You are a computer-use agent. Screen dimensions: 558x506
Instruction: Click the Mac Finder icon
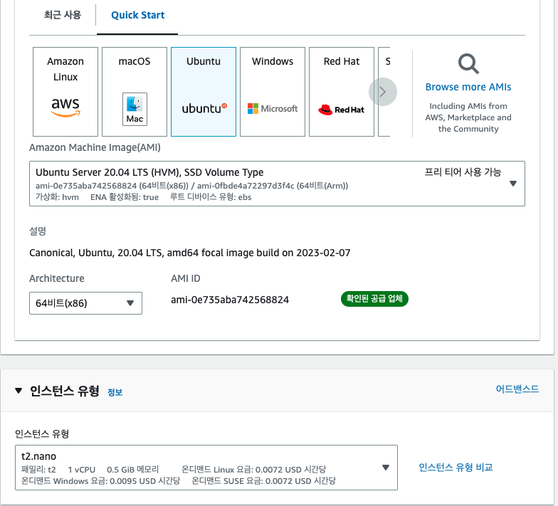135,110
